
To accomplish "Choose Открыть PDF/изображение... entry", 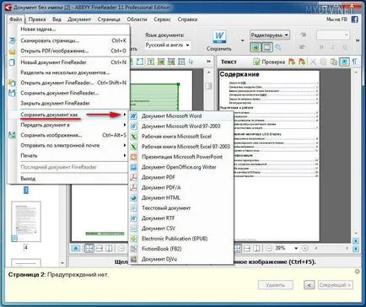I will [x=68, y=51].
